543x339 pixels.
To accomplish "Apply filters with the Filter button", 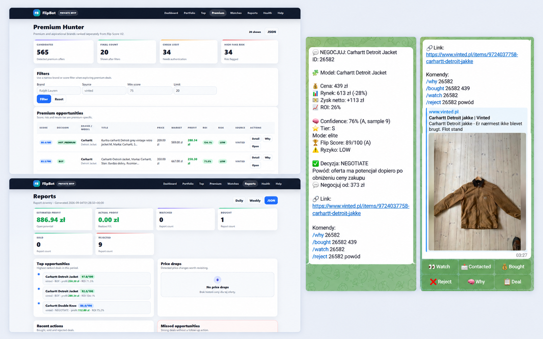I will click(44, 99).
